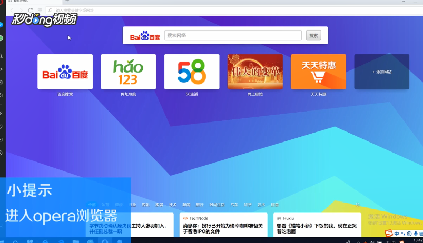Toggle Sogou 中 Chinese/English mode
The width and height of the screenshot is (423, 243).
click(x=397, y=234)
